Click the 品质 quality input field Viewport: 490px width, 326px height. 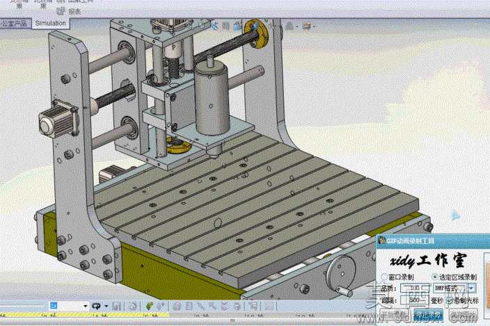pyautogui.click(x=415, y=288)
